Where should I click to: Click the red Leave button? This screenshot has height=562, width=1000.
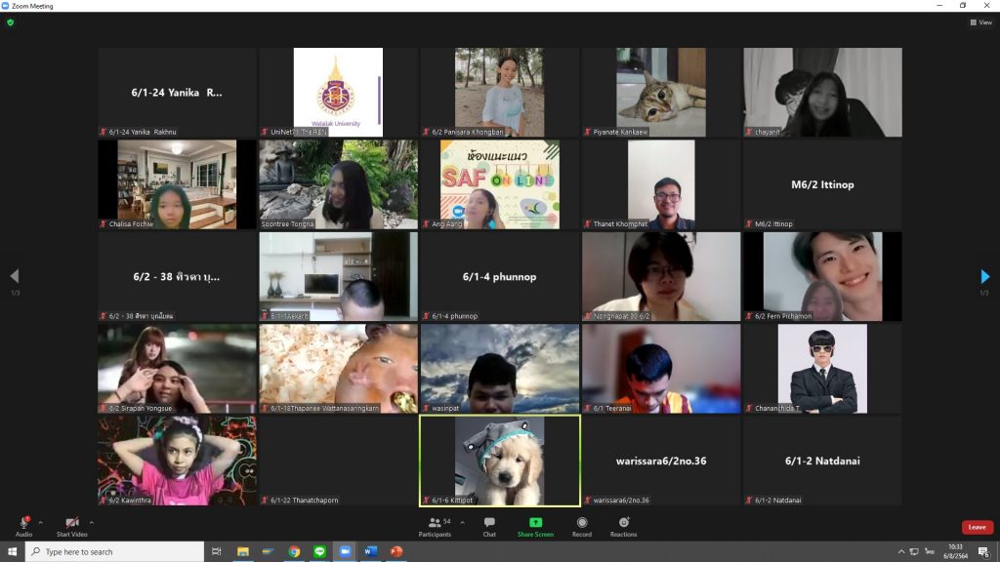click(x=977, y=527)
